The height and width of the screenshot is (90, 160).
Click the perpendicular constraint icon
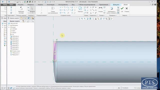coord(91,13)
